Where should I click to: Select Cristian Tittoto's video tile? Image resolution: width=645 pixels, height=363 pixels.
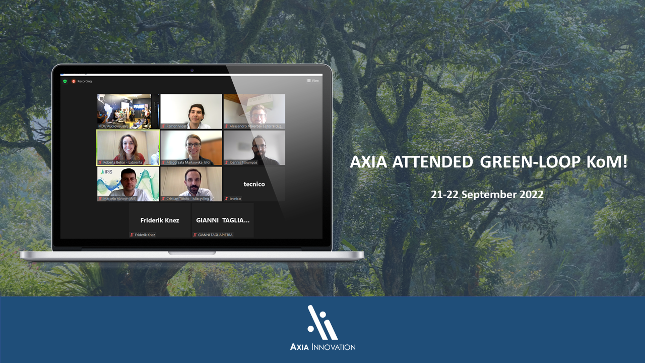pos(191,184)
